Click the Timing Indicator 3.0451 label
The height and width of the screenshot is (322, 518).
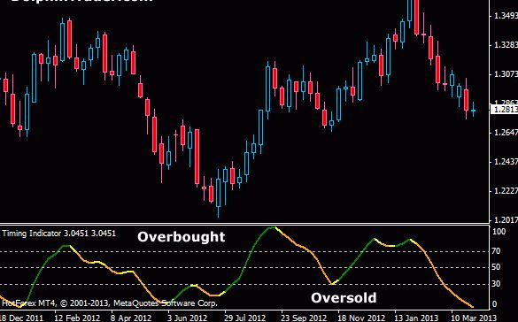tap(58, 234)
